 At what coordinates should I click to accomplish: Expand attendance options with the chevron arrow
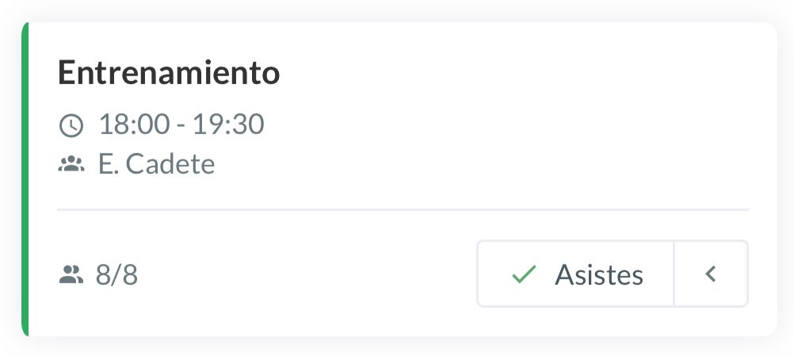tap(711, 274)
